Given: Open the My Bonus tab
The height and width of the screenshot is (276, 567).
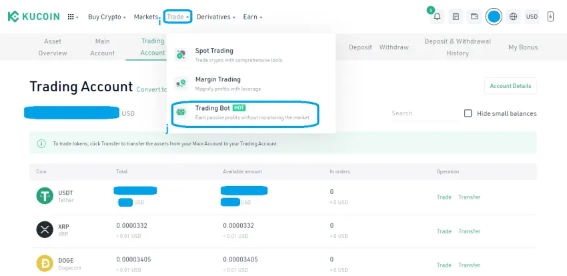Looking at the screenshot, I should coord(523,47).
